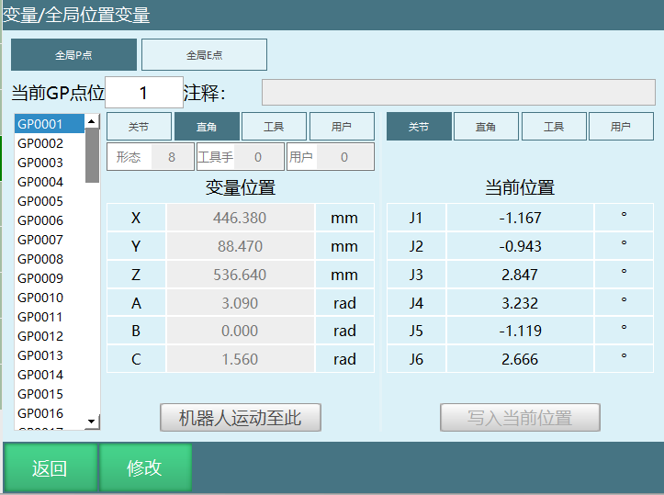664x495 pixels.
Task: Switch to the 全局E点 tab
Action: 204,55
